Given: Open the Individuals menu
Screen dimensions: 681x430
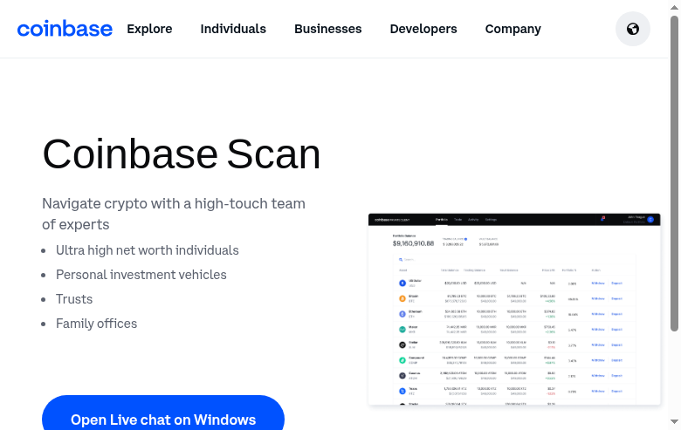Looking at the screenshot, I should (x=233, y=29).
